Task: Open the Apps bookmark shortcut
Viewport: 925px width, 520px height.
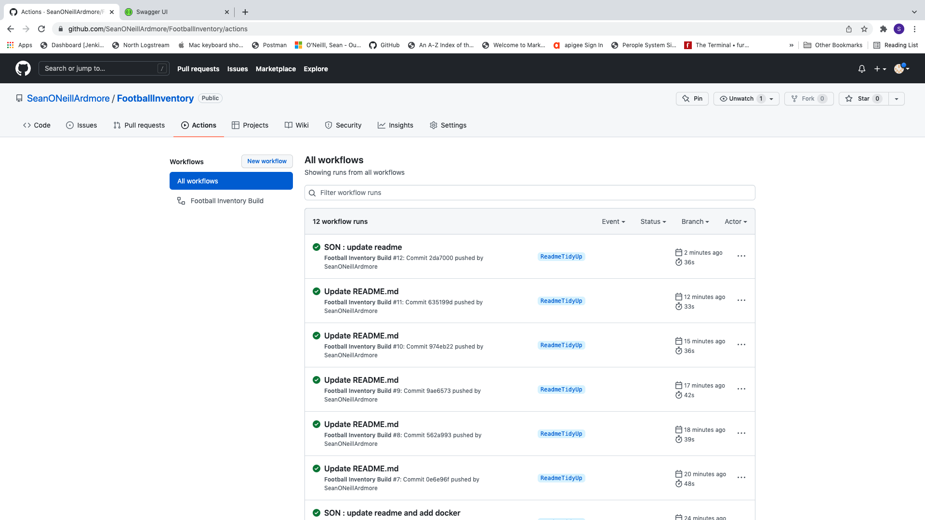Action: [x=19, y=45]
